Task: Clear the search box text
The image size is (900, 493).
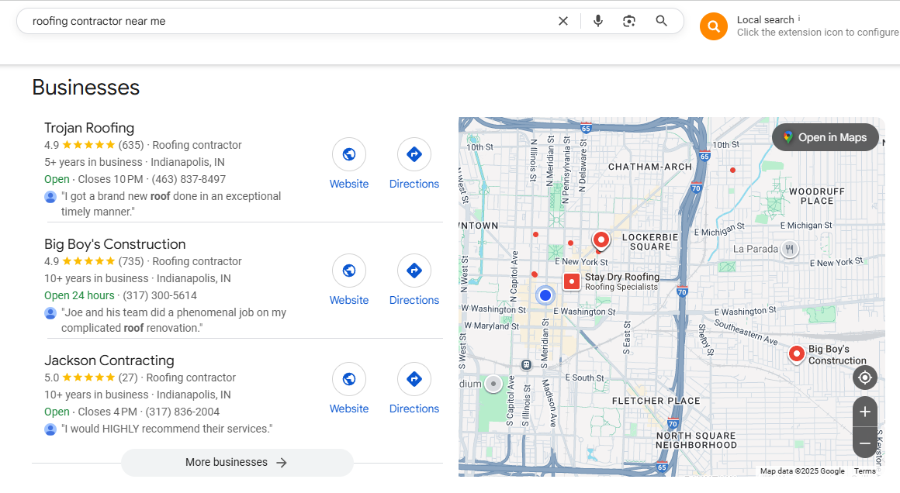Action: tap(563, 21)
